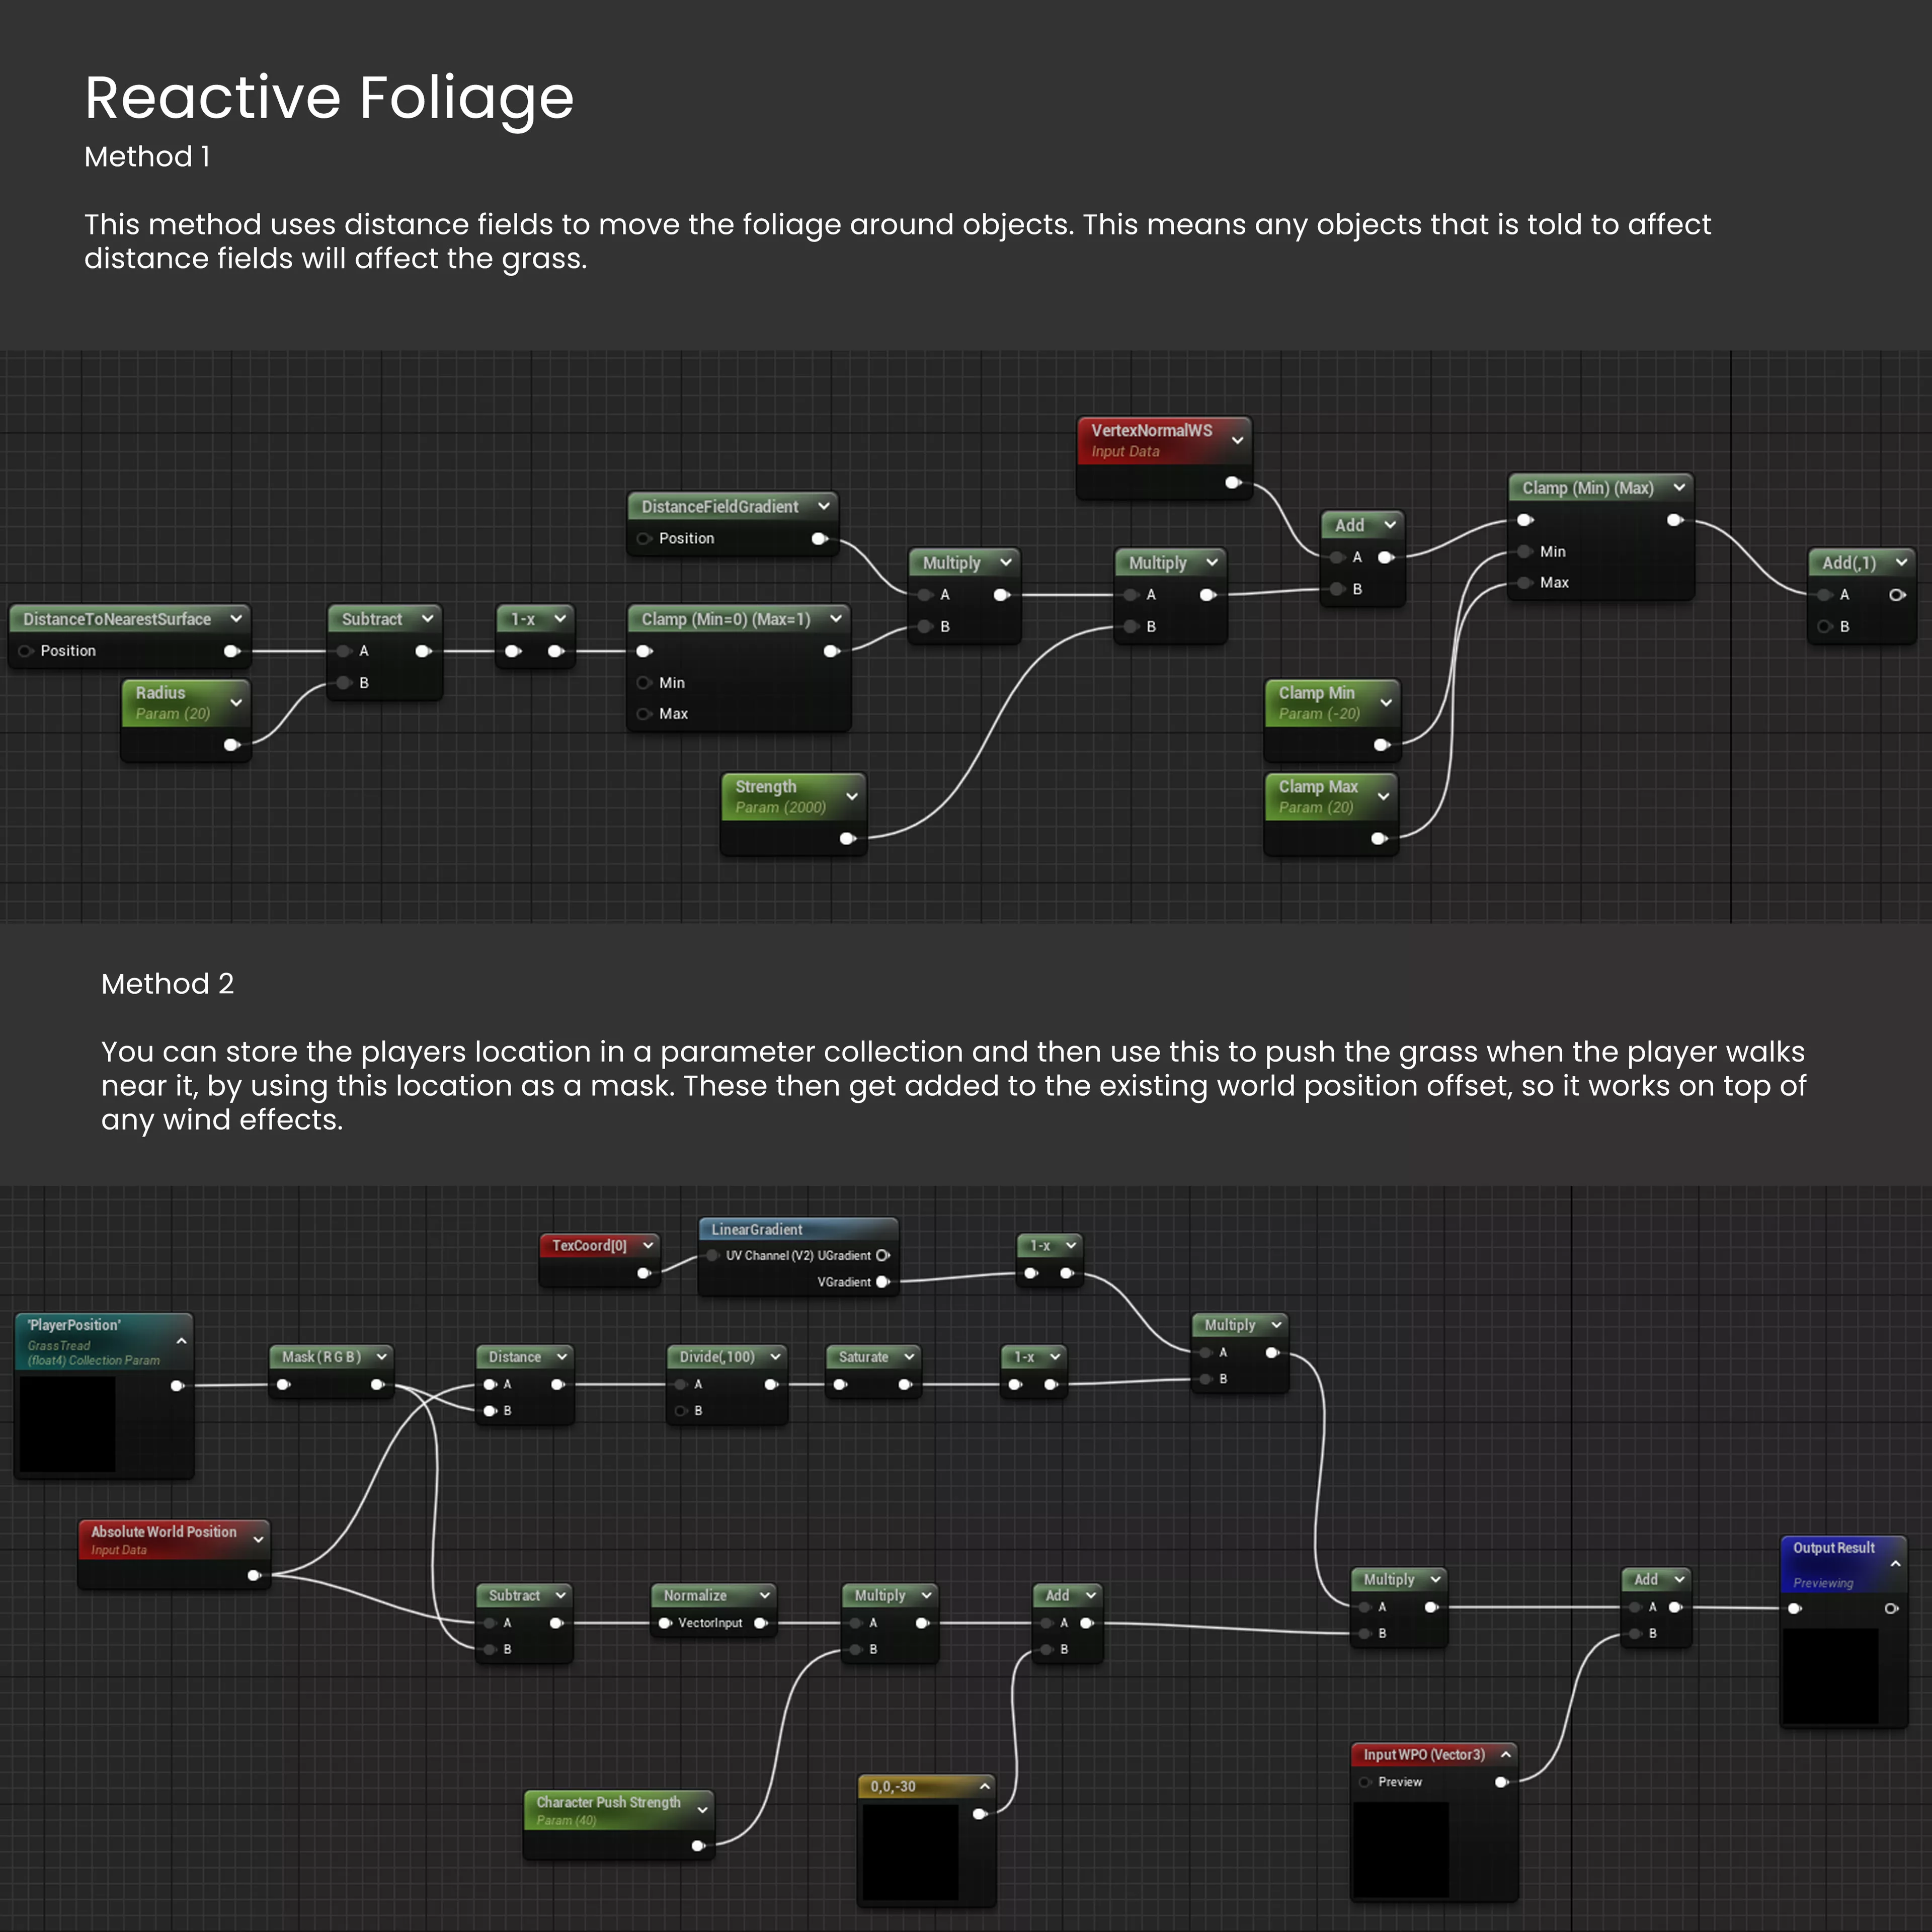Click the Divide(,100) node B input pin
This screenshot has width=1932, height=1932.
coord(681,1411)
